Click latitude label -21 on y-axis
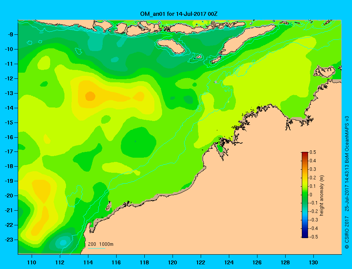The height and width of the screenshot is (269, 352). pyautogui.click(x=9, y=210)
